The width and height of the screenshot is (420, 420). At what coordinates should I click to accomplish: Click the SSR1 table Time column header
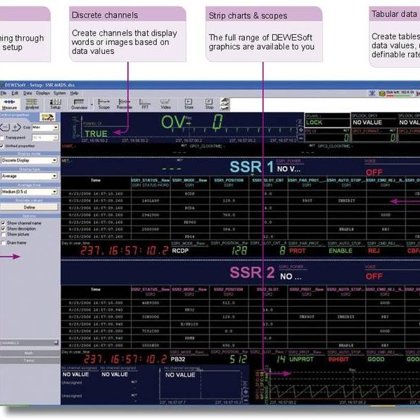(96, 181)
